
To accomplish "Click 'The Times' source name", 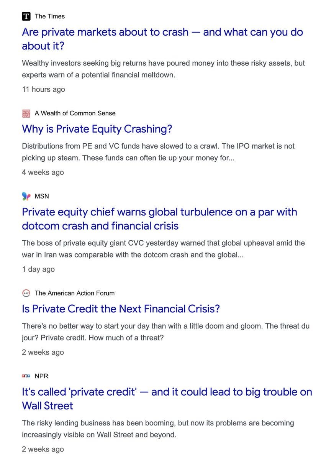I will pyautogui.click(x=50, y=16).
